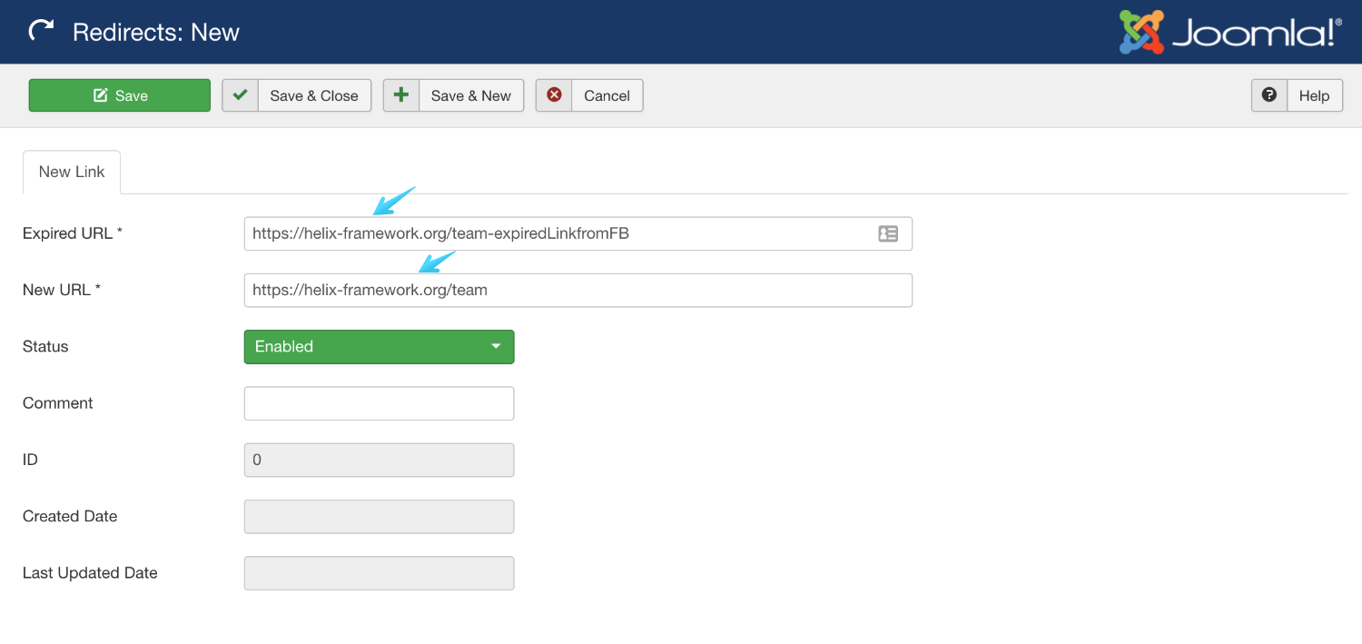This screenshot has width=1362, height=644.
Task: Click the plus icon on Save & New
Action: coord(401,95)
